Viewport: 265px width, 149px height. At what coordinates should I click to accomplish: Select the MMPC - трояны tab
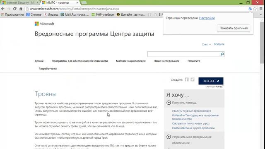tap(58, 3)
